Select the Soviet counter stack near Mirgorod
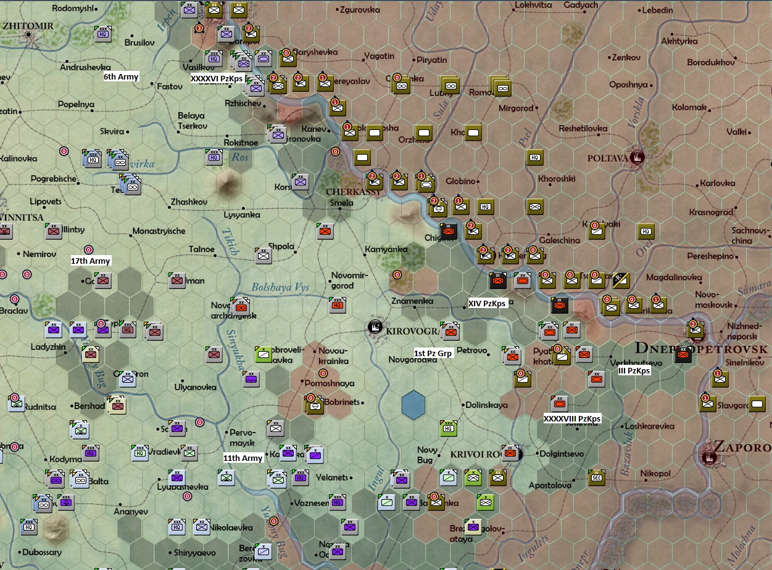772x570 pixels. 500,86
